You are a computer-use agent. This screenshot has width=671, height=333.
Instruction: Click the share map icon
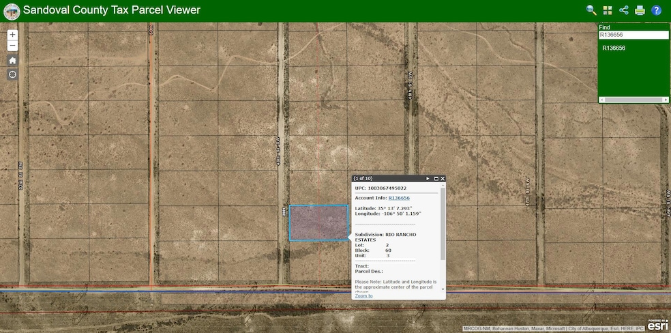pyautogui.click(x=623, y=10)
